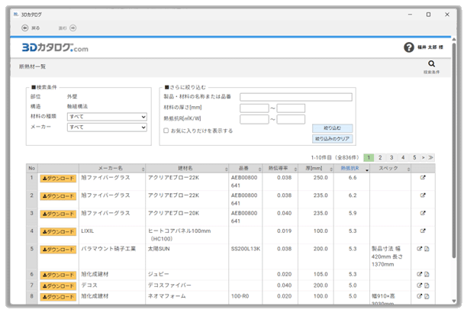The image size is (467, 313).
Task: Open external link icon for ネオマフォーム row
Action: (x=420, y=296)
